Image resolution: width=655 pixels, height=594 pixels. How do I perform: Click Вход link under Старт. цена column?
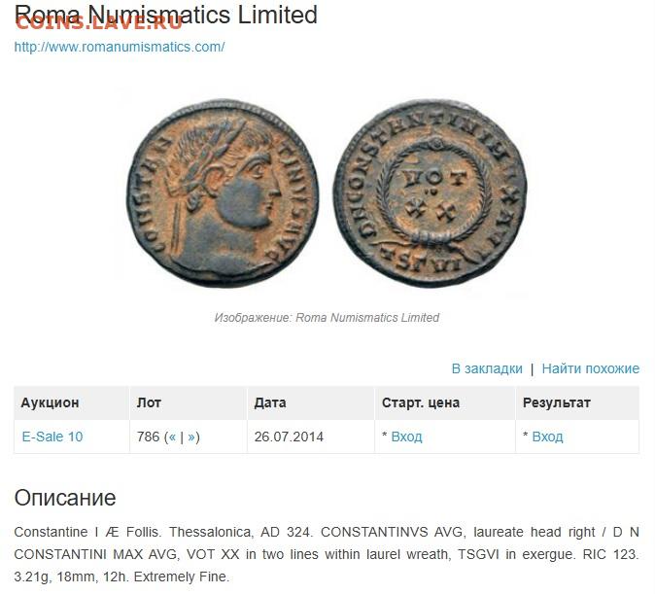[x=406, y=437]
